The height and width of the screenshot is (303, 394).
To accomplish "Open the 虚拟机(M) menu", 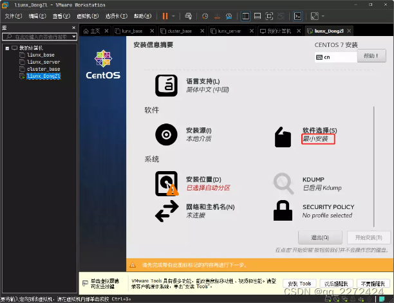I will 88,16.
